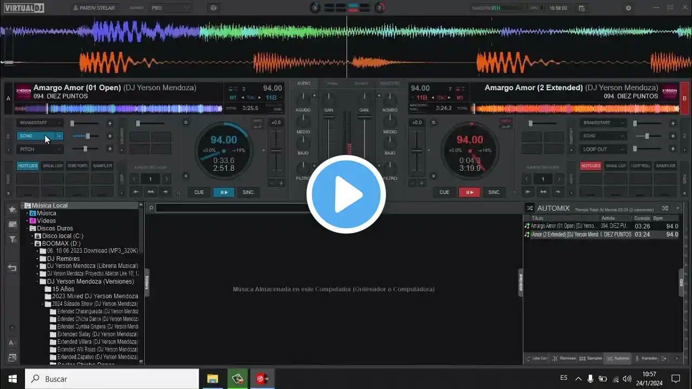This screenshot has height=389, width=692.
Task: Click the loop-in icon on deck B
Action: [x=529, y=192]
